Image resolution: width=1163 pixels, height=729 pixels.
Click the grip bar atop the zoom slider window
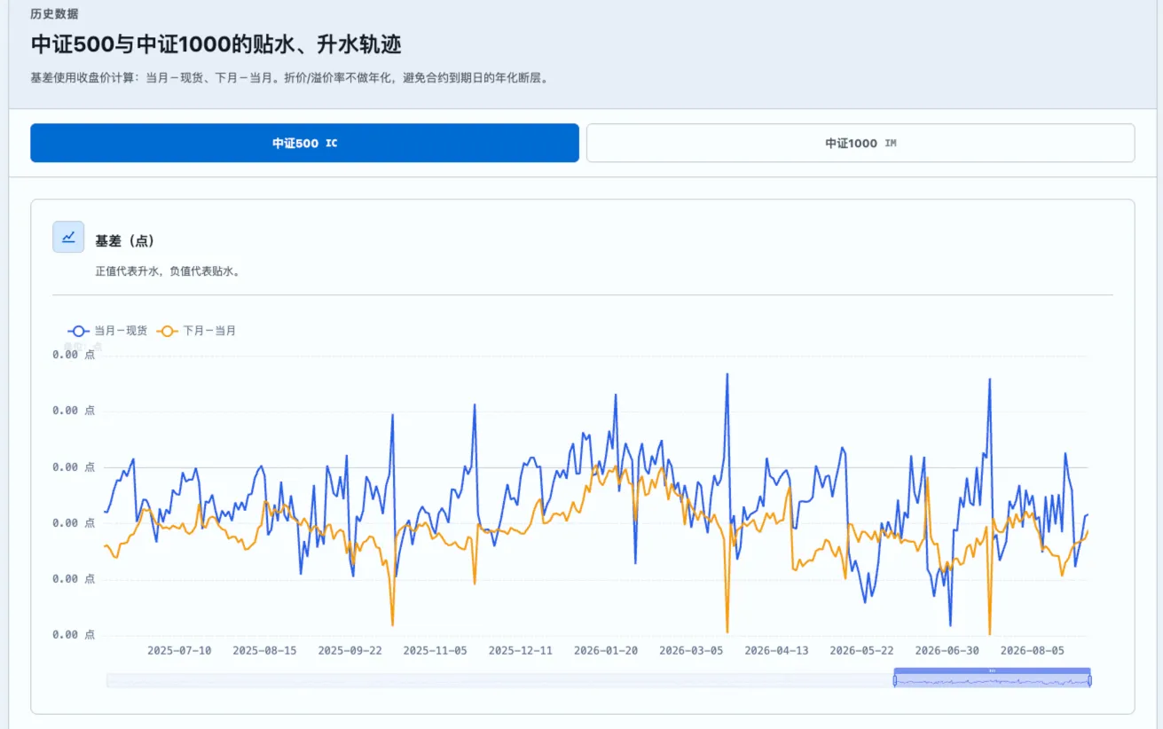992,670
